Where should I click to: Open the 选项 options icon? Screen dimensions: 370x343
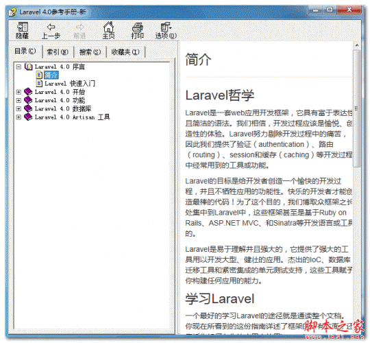tap(166, 27)
